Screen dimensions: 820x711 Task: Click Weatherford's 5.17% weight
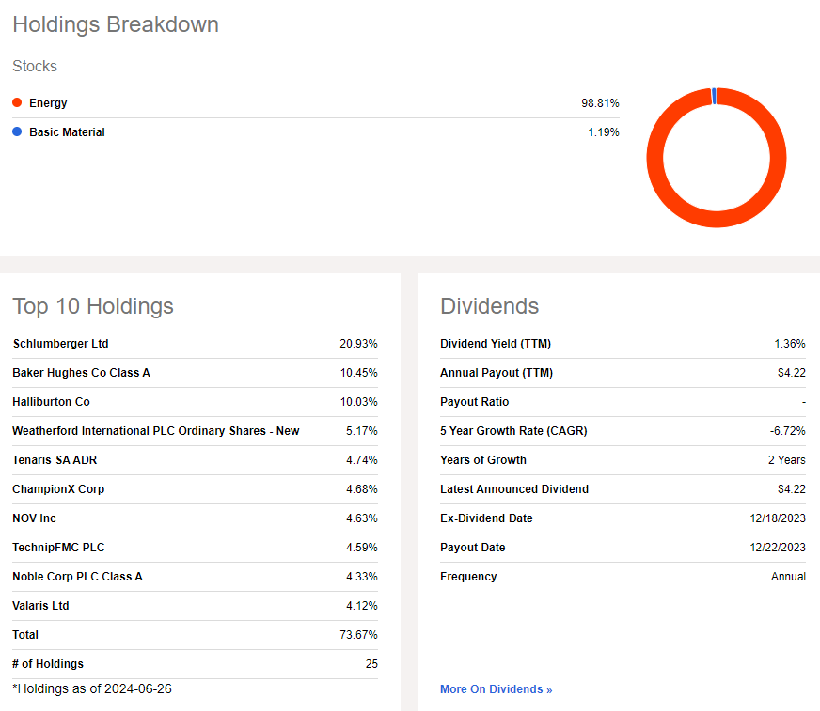(361, 431)
